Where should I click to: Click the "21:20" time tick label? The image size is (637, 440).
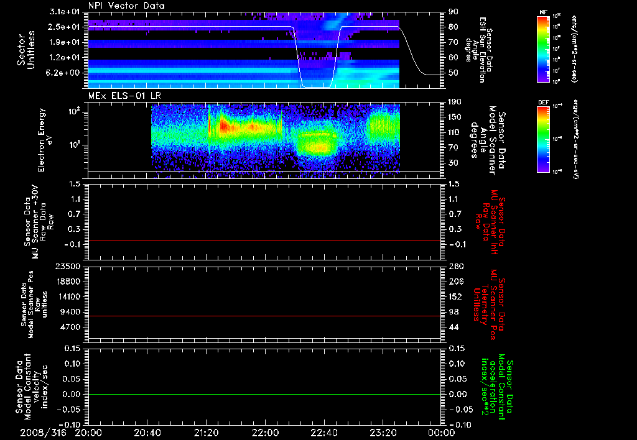point(206,433)
